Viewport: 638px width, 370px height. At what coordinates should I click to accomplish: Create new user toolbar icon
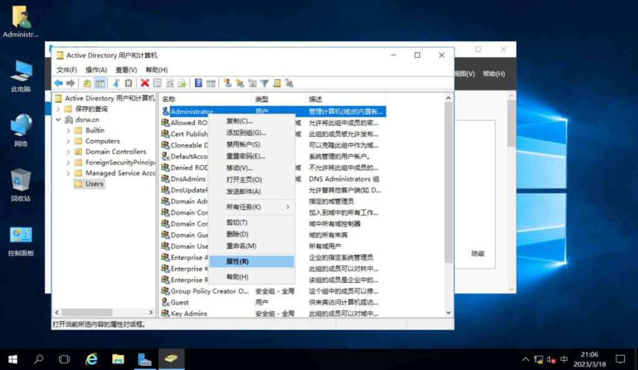pyautogui.click(x=227, y=83)
